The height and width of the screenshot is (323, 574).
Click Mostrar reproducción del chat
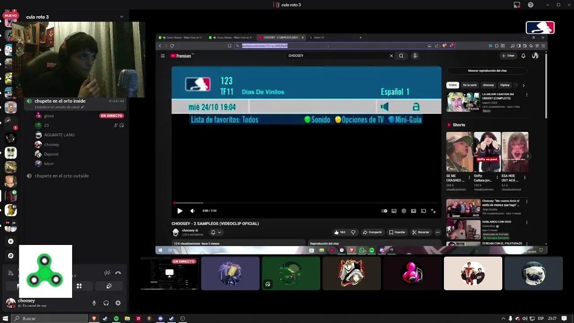pyautogui.click(x=487, y=71)
